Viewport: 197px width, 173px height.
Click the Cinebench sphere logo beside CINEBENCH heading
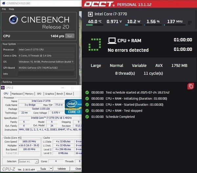click(13, 20)
